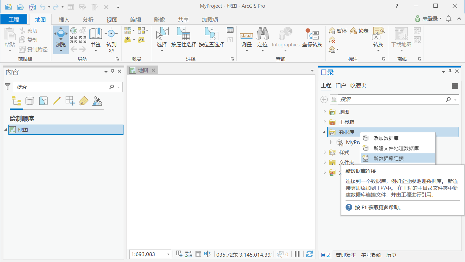Select List by Editing pencil icon
This screenshot has width=465, height=262.
(57, 100)
